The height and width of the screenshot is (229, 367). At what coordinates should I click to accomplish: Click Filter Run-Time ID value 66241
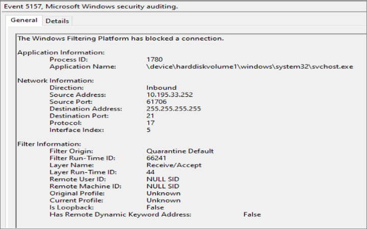point(156,158)
